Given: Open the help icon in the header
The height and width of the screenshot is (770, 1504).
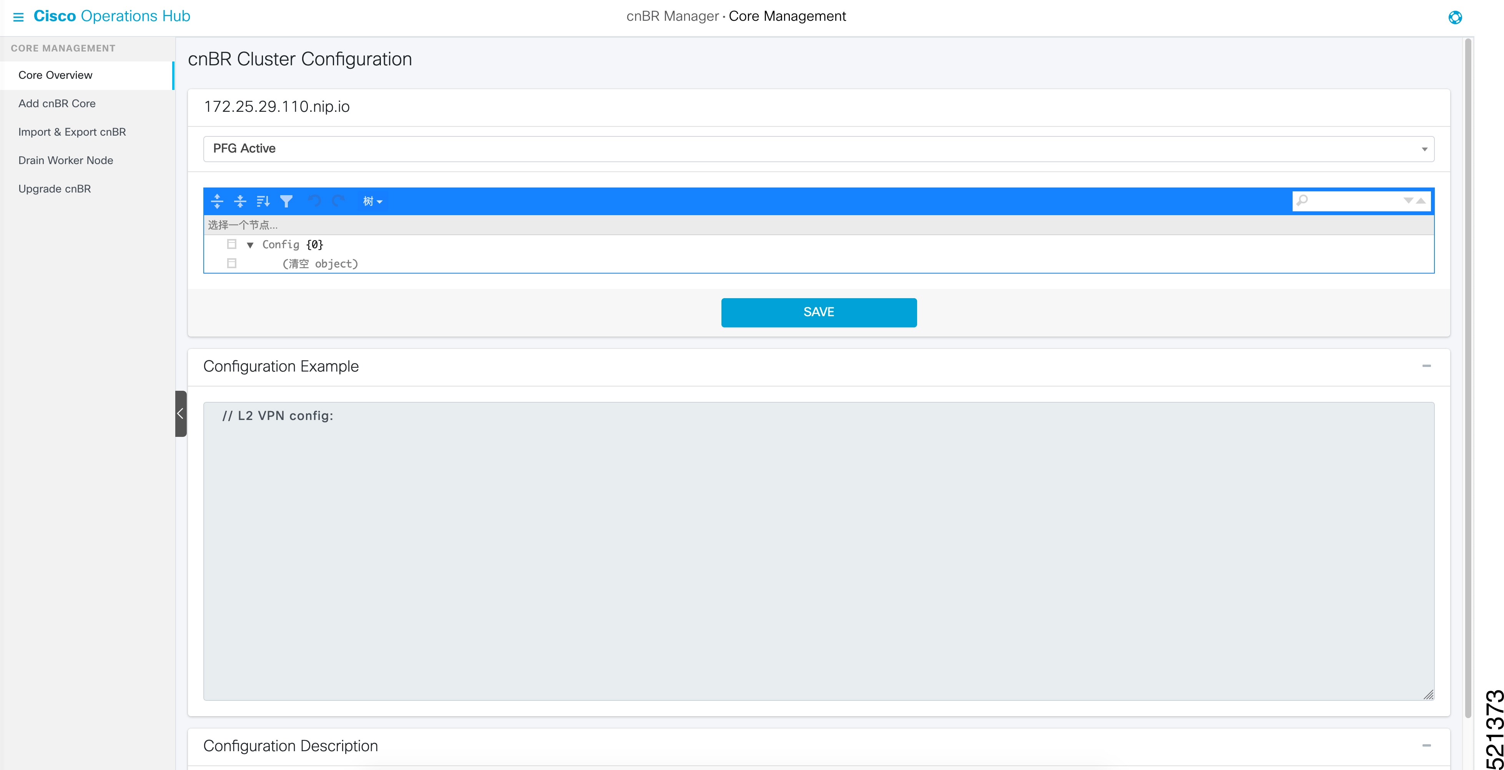Looking at the screenshot, I should pyautogui.click(x=1455, y=18).
